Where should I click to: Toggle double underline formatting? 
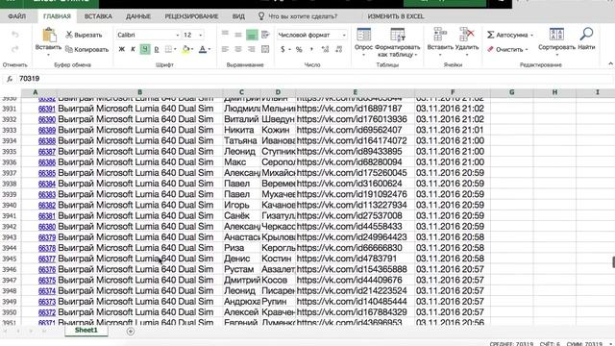(157, 49)
